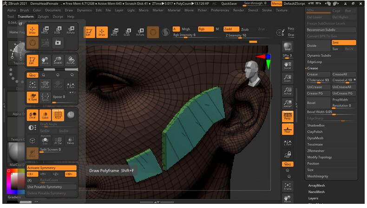Click the CreaseAll button
The width and height of the screenshot is (367, 208).
pos(344,74)
